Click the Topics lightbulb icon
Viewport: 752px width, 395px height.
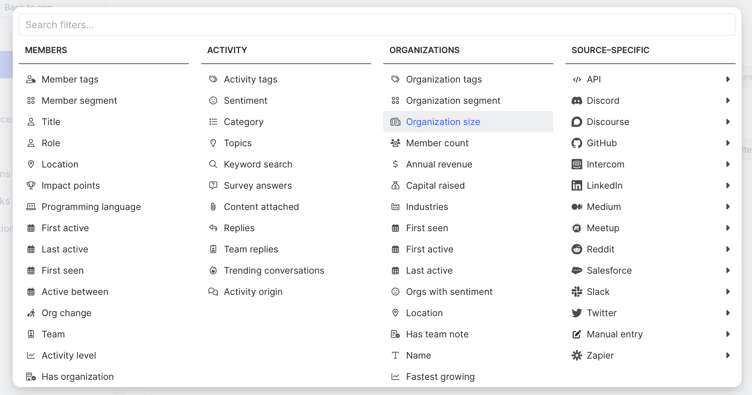point(213,143)
